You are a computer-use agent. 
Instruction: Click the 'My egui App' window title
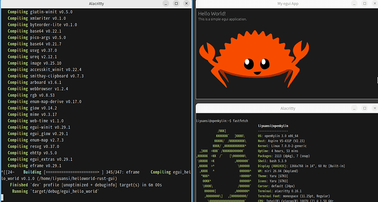(x=288, y=4)
